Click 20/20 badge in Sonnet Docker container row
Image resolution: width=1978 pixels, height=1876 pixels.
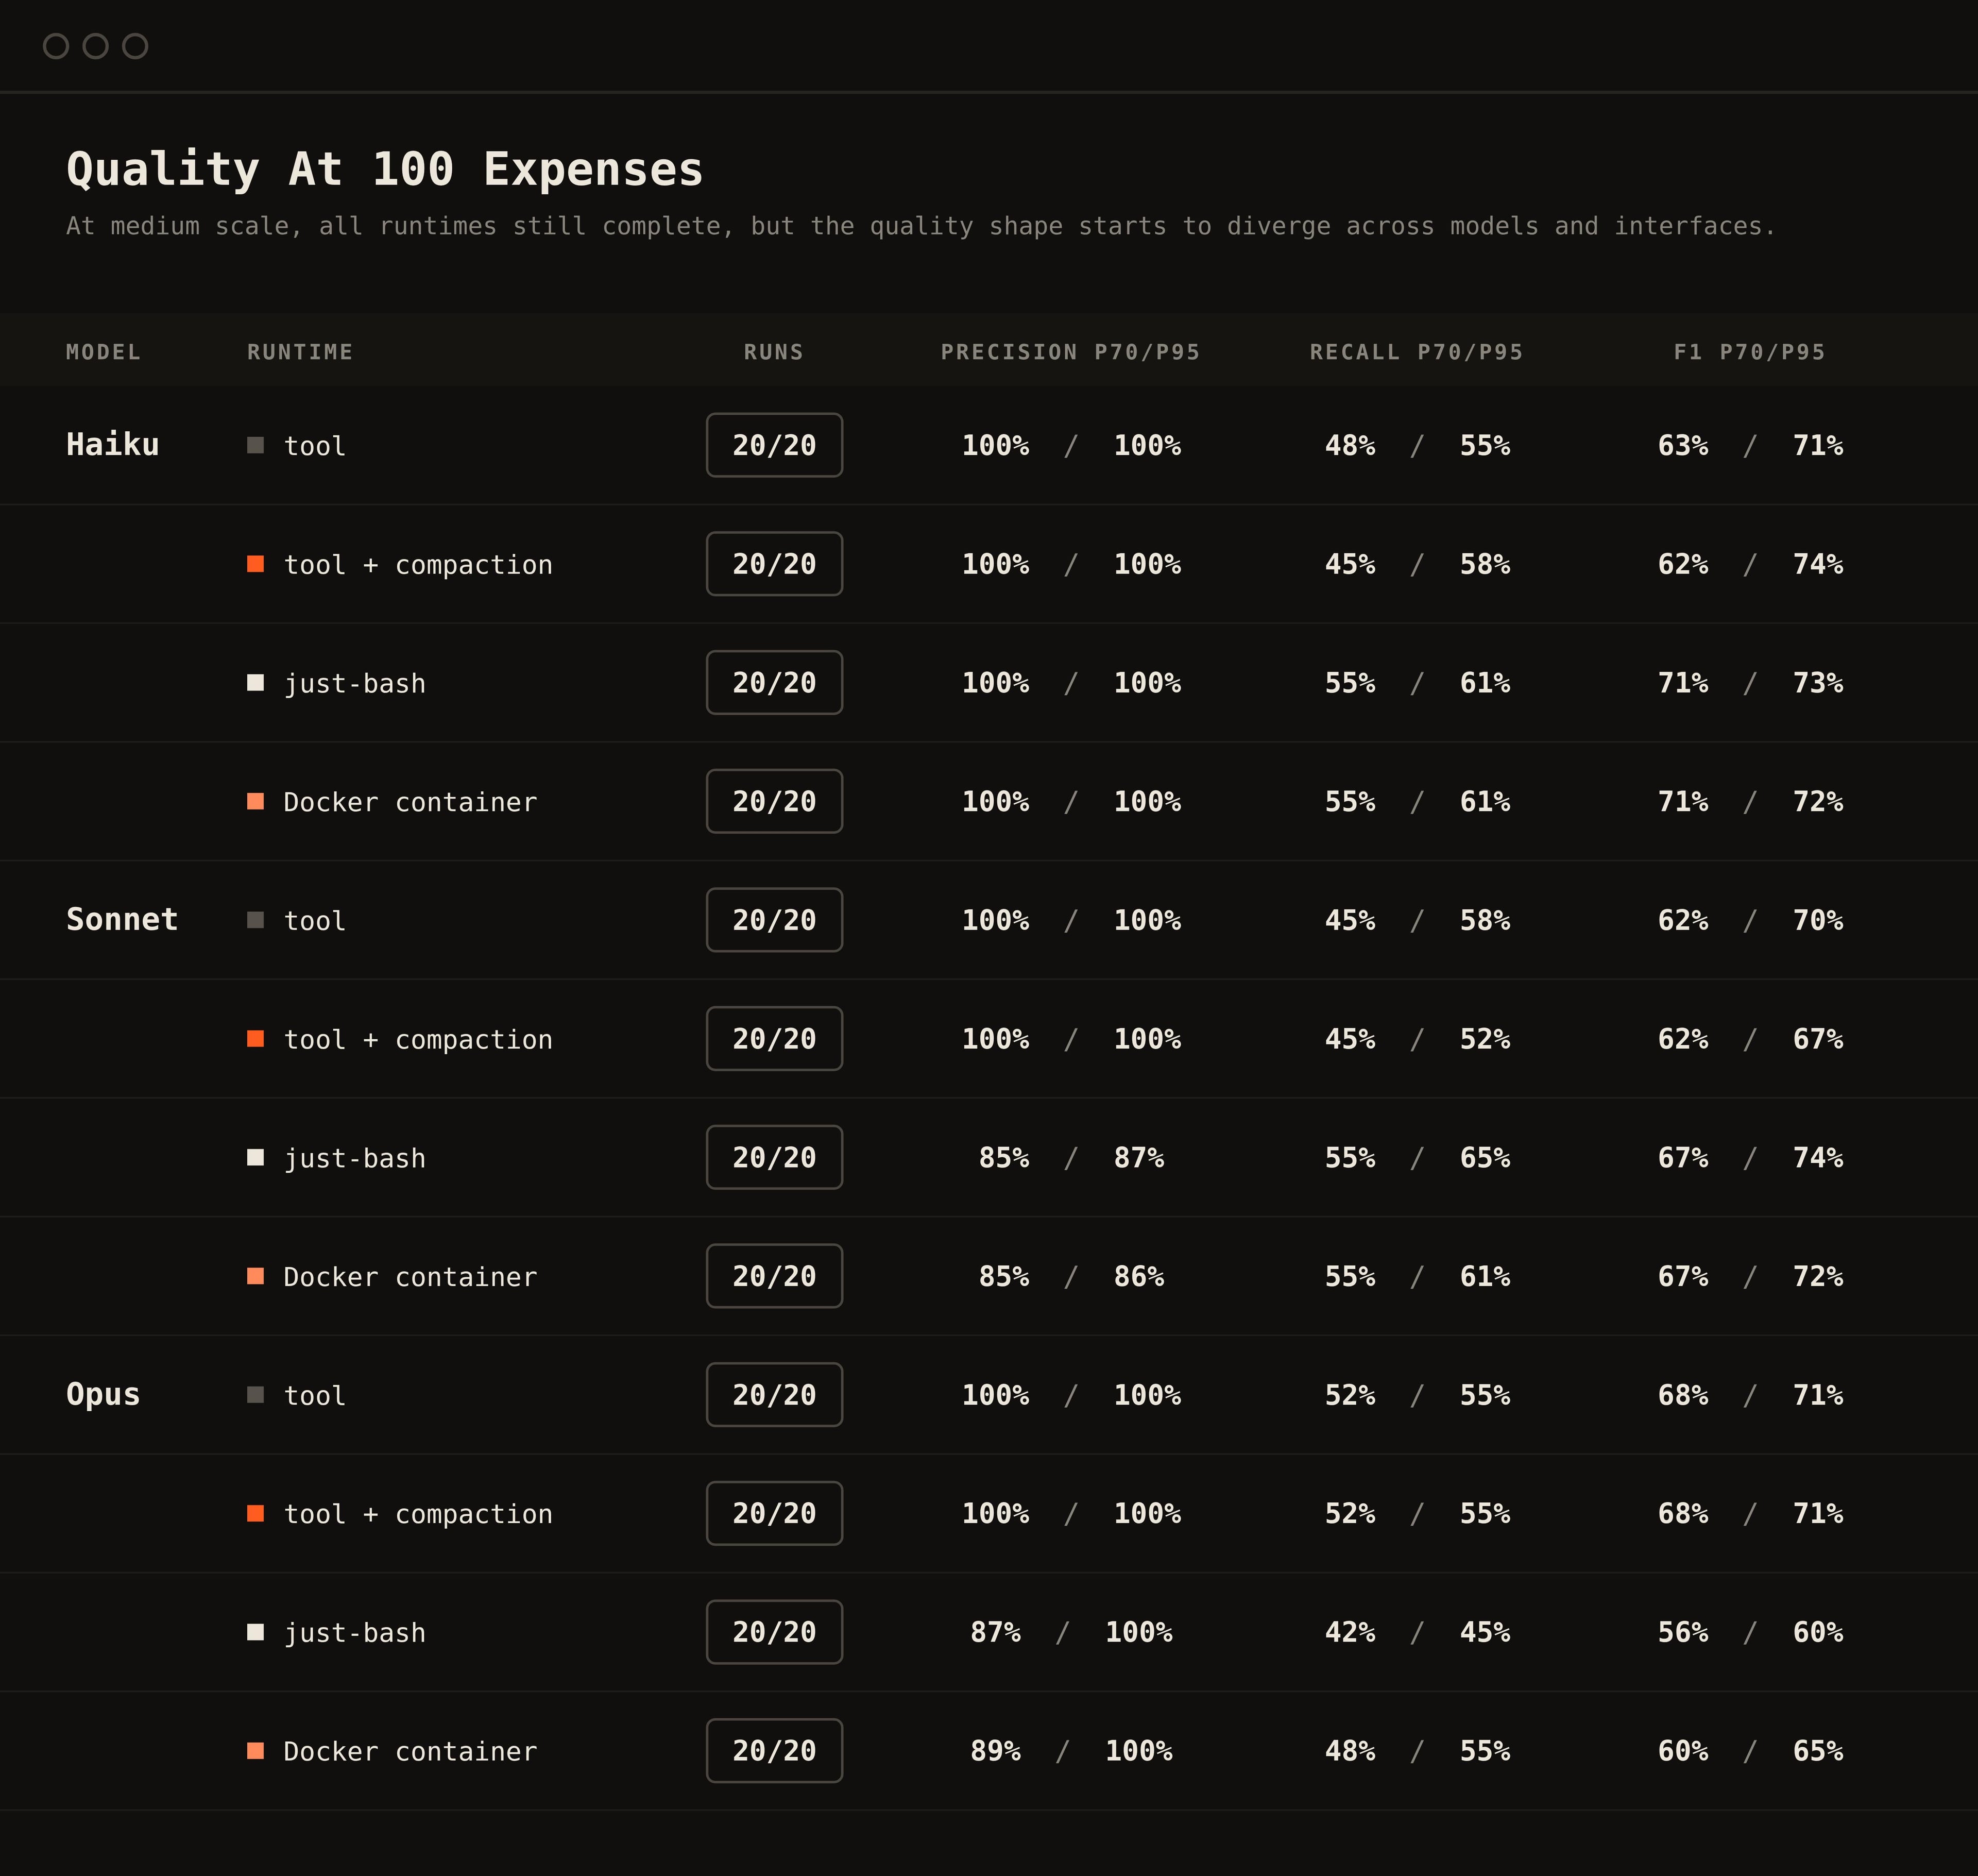(x=775, y=1276)
